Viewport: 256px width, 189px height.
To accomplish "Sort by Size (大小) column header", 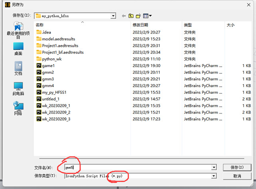I will click(x=230, y=25).
